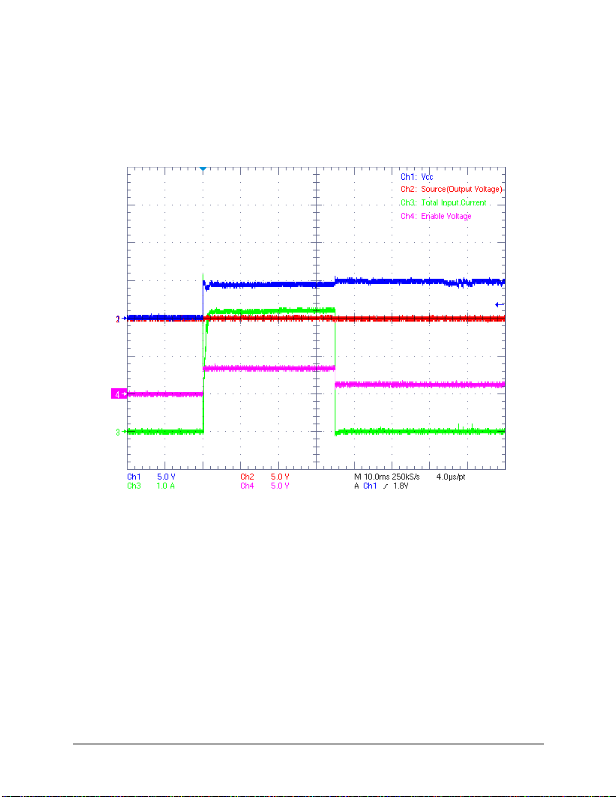Click the blue trigger position marker at top
Image resolution: width=616 pixels, height=797 pixels.
pyautogui.click(x=203, y=170)
